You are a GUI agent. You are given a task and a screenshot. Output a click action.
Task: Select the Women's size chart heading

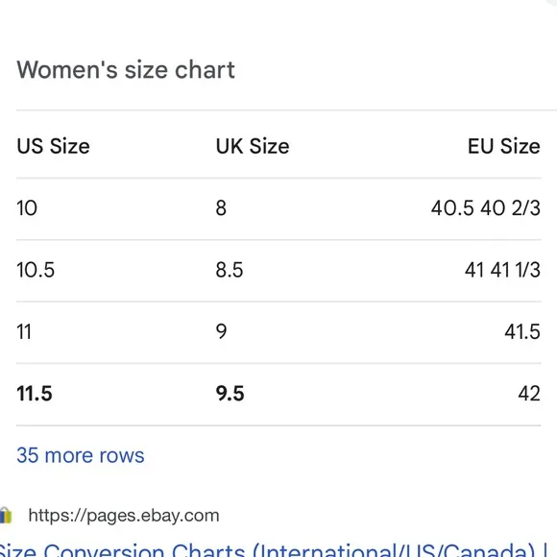[126, 69]
